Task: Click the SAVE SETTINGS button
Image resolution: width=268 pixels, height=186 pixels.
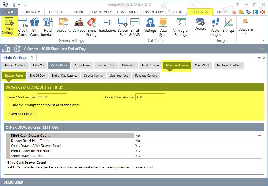Action: [x=21, y=114]
